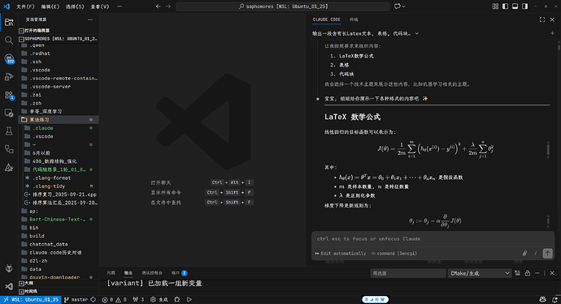Switch to the 调试控制台 panel tab
Viewport: 561px width, 304px height.
152,273
